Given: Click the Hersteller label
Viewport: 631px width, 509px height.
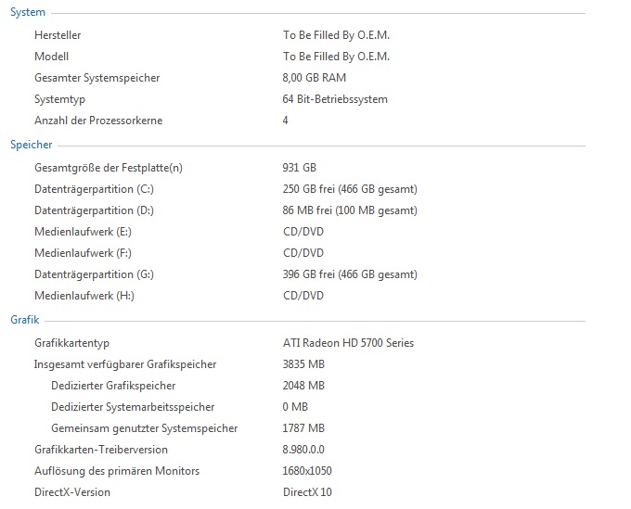Looking at the screenshot, I should pyautogui.click(x=58, y=35).
